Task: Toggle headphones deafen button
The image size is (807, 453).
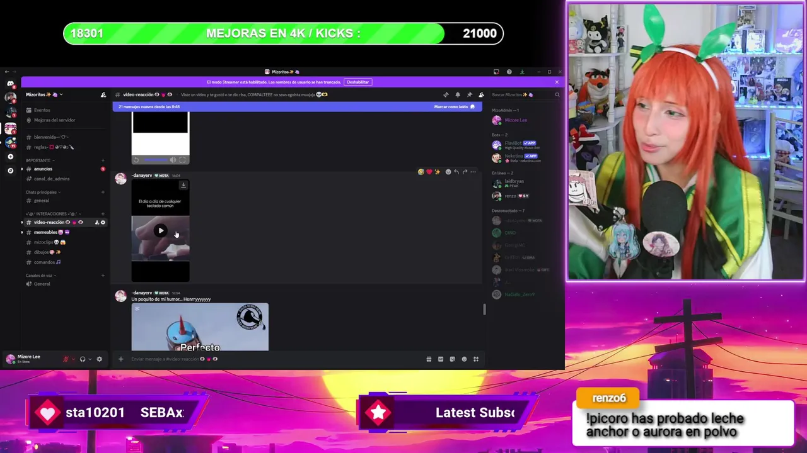Action: tap(83, 359)
